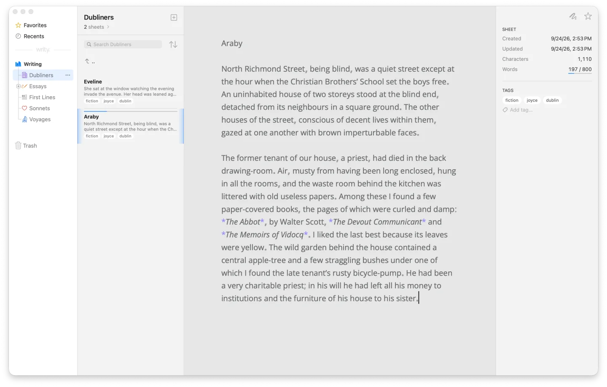Click the 'Add tag...' field
607x387 pixels.
[521, 110]
